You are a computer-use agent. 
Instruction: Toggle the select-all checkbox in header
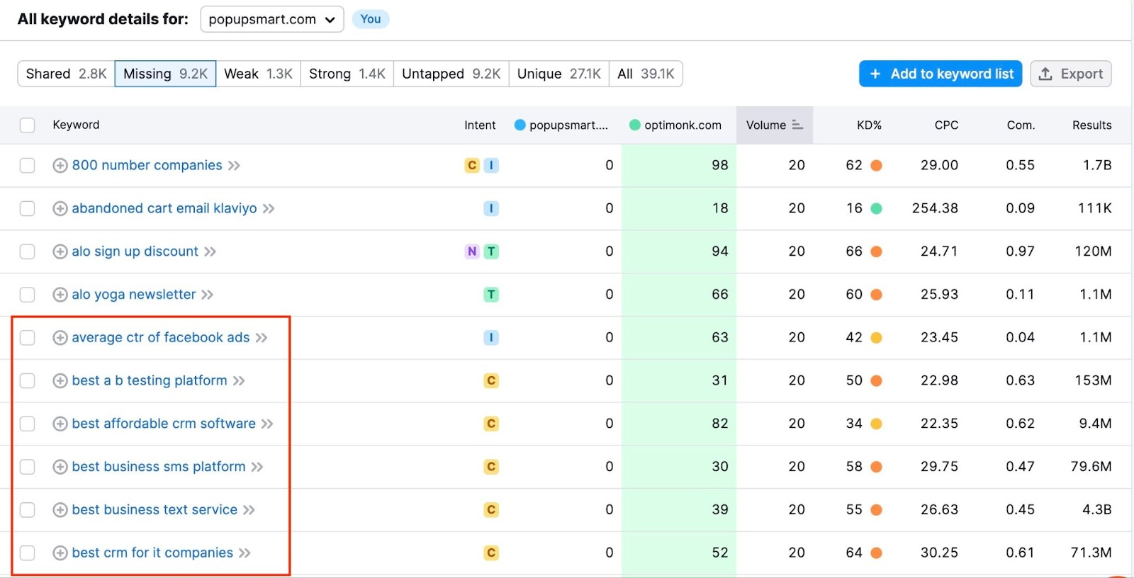pos(28,125)
